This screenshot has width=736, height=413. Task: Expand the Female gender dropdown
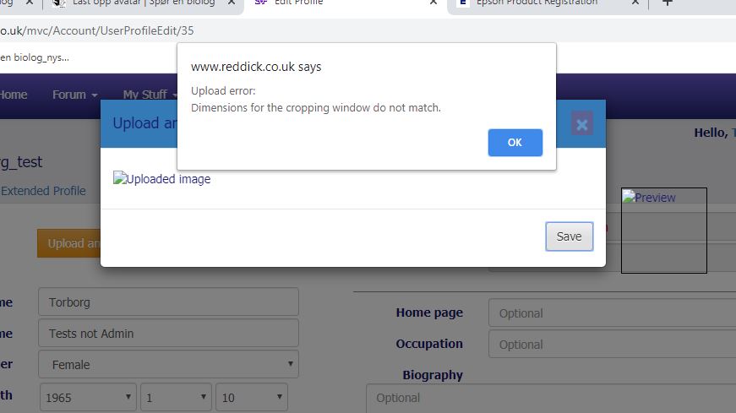(168, 365)
